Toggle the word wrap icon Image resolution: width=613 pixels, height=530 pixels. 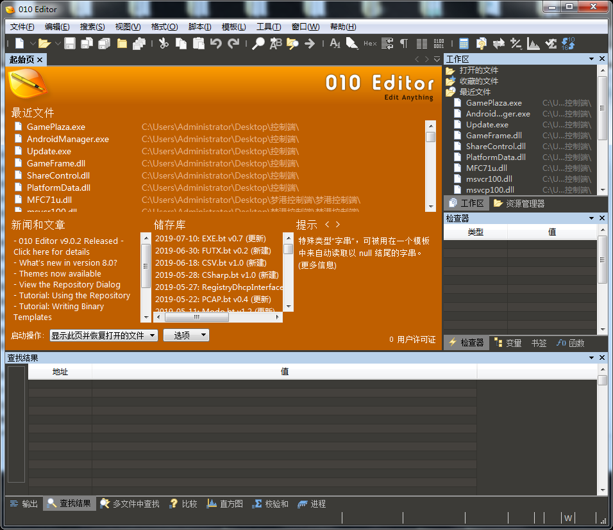pos(387,44)
